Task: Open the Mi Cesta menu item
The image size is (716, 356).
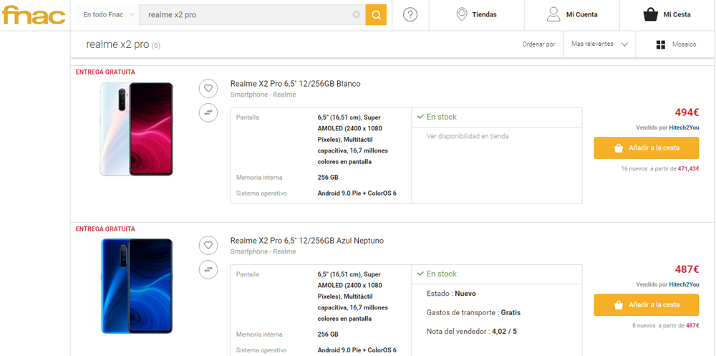Action: [667, 14]
